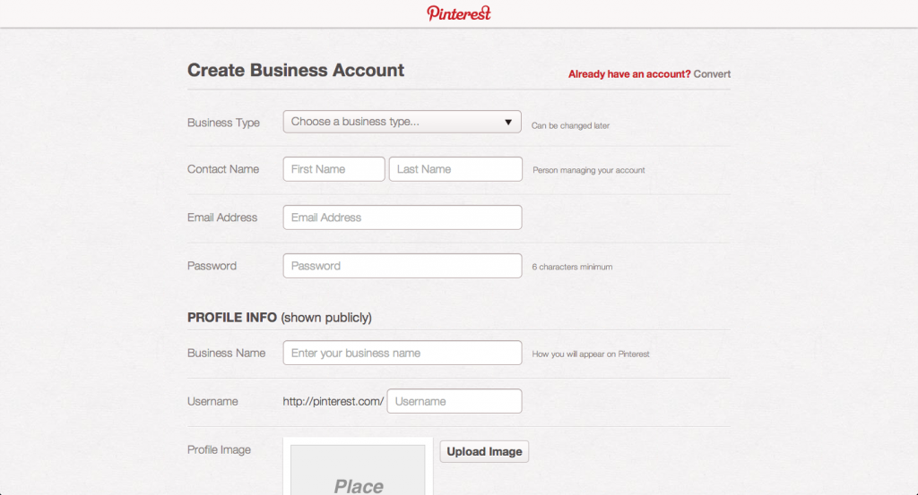Click the 'Profile Image' field label
Screen dimensions: 918x495
coord(219,450)
